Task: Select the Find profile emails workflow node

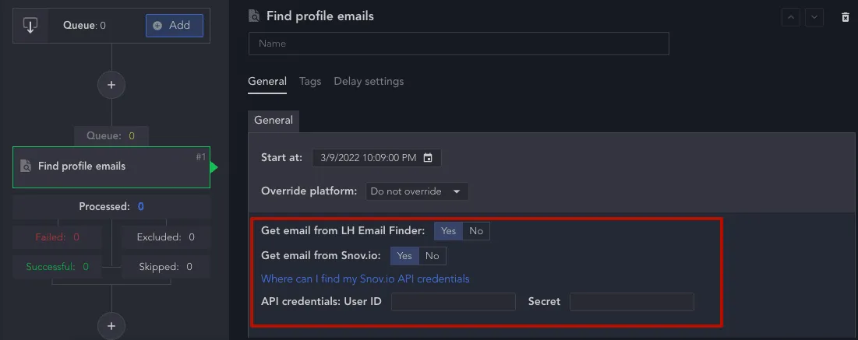Action: pyautogui.click(x=111, y=166)
